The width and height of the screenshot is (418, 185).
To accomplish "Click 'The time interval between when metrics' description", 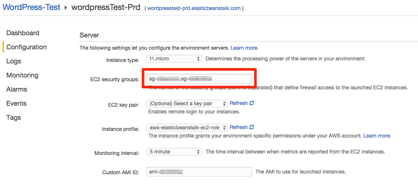I will (x=295, y=152).
